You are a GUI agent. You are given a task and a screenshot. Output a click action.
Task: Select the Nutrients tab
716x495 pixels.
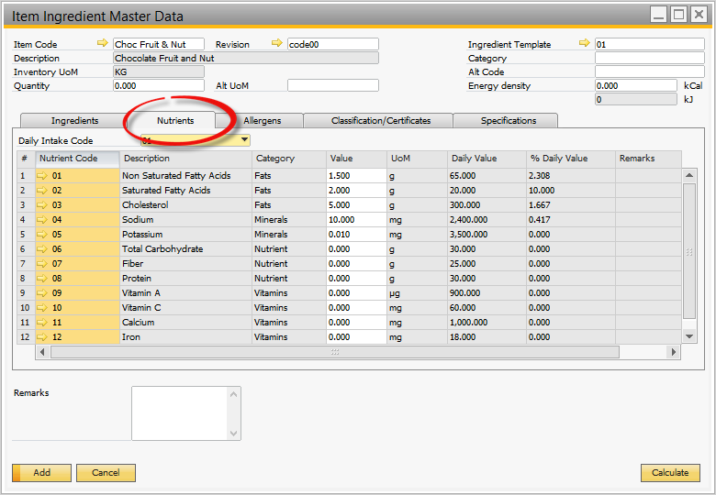175,120
